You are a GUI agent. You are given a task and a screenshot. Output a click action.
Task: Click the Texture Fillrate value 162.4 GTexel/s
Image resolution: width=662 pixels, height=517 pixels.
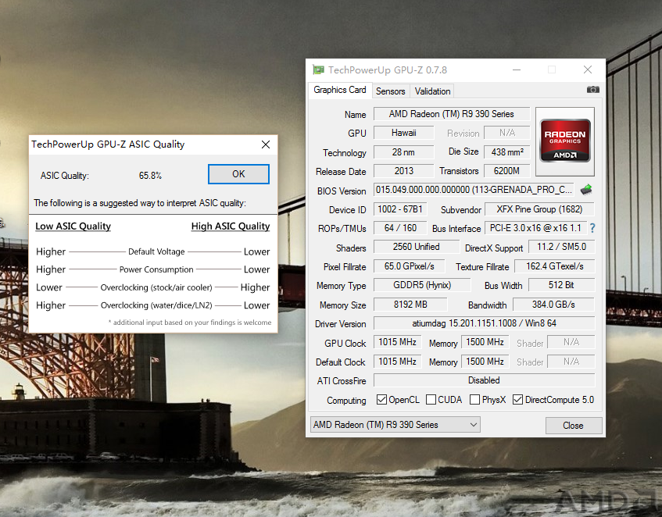point(555,266)
